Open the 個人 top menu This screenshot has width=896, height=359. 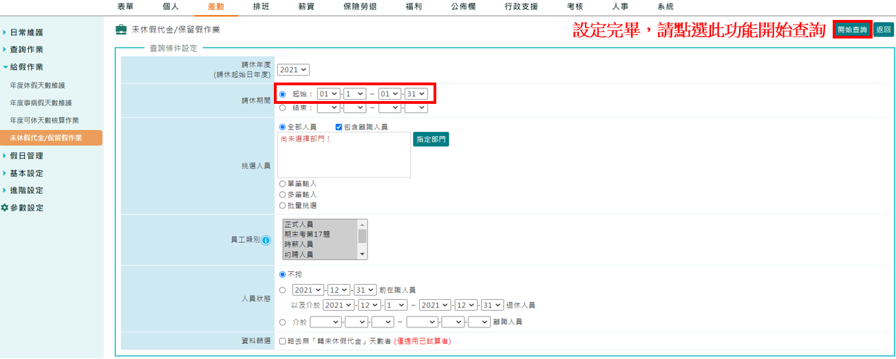(171, 6)
